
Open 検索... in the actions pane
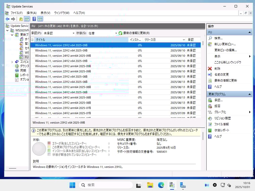pos(218,38)
